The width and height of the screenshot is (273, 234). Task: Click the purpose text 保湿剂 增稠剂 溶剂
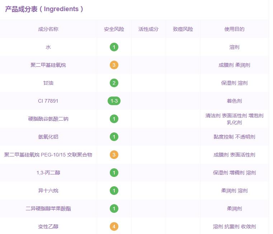point(234,173)
